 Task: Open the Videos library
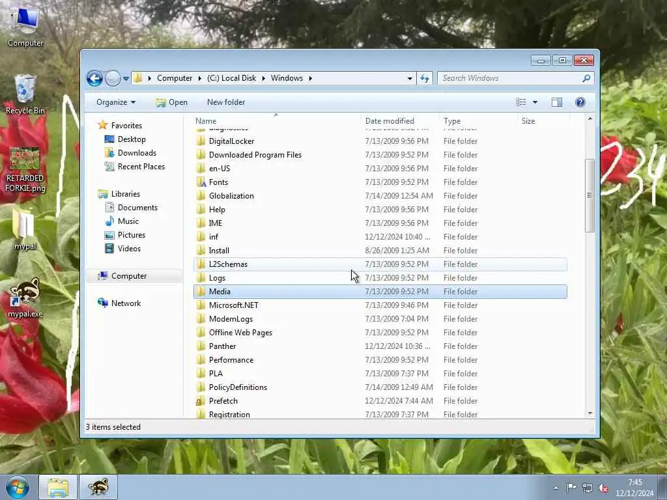tap(129, 248)
